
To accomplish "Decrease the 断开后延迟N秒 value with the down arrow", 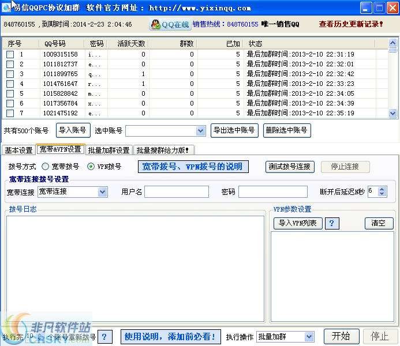I will pyautogui.click(x=382, y=194).
